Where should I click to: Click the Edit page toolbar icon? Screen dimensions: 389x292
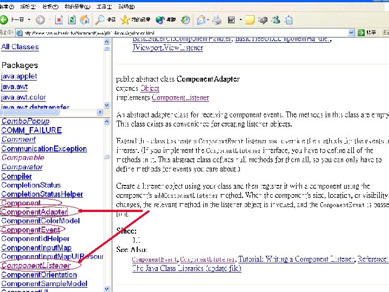pos(231,19)
